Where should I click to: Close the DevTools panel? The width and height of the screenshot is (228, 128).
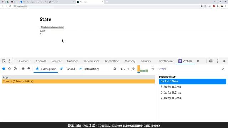tap(224, 61)
